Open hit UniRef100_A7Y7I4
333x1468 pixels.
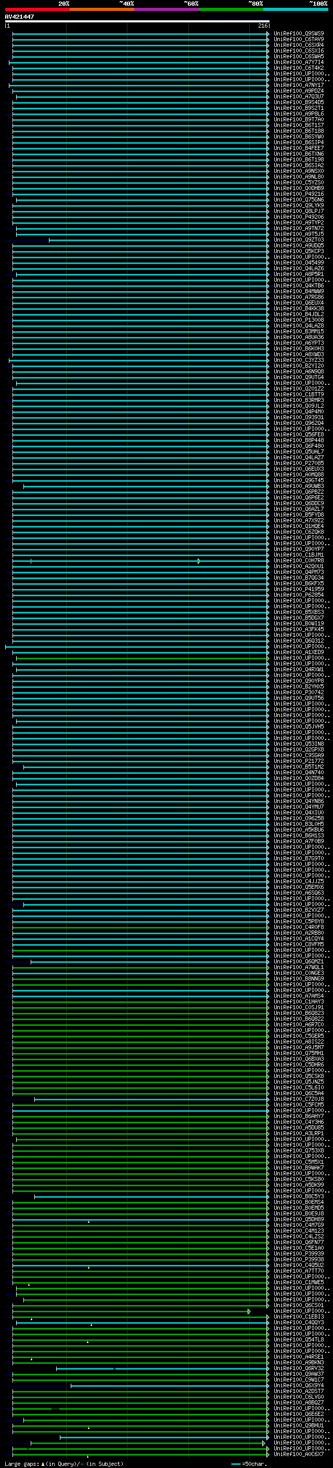[x=299, y=62]
